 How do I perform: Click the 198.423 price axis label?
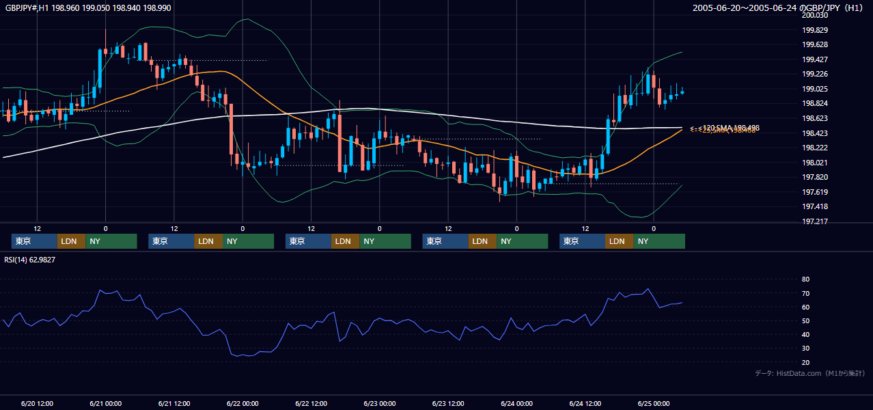[x=815, y=133]
